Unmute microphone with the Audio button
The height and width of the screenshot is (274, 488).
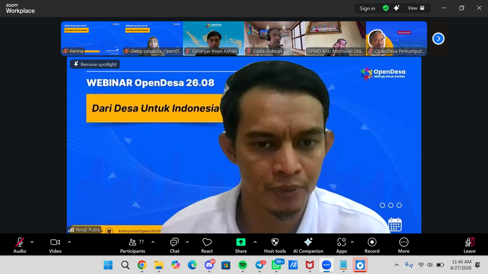click(x=20, y=245)
